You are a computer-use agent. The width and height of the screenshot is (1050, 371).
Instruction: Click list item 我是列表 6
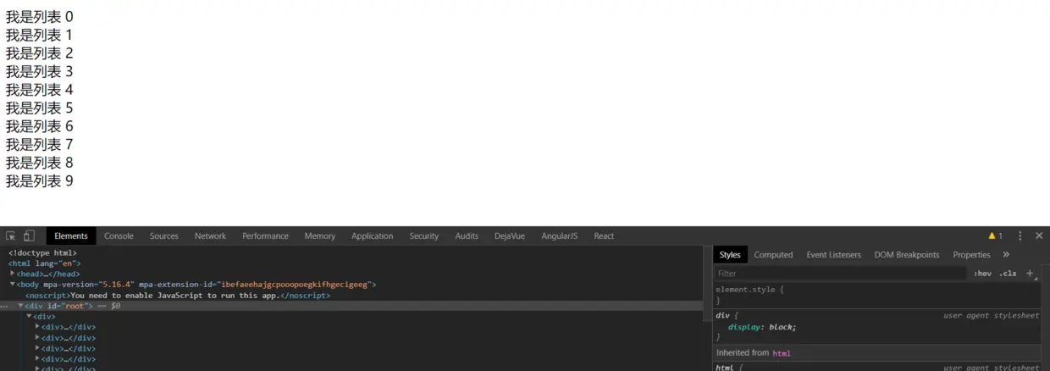pos(40,125)
